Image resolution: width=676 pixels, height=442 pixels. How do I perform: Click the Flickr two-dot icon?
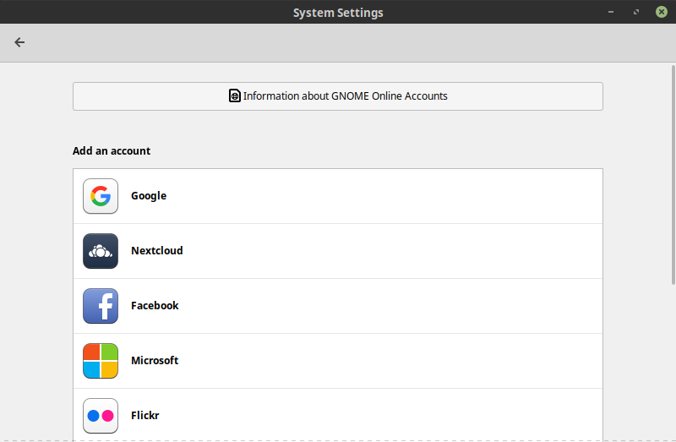coord(101,416)
